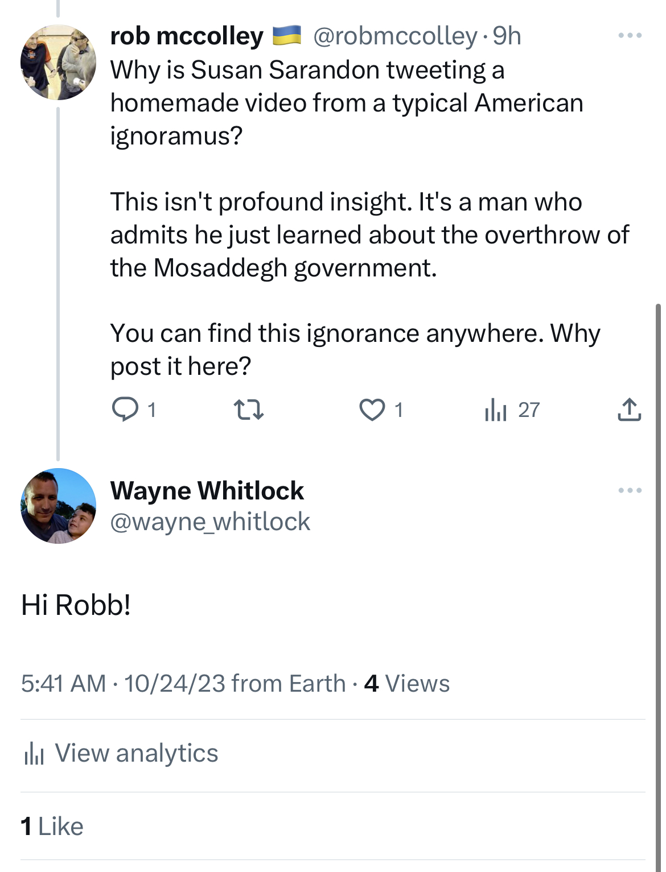Click the rob mccolley display name

[x=187, y=36]
